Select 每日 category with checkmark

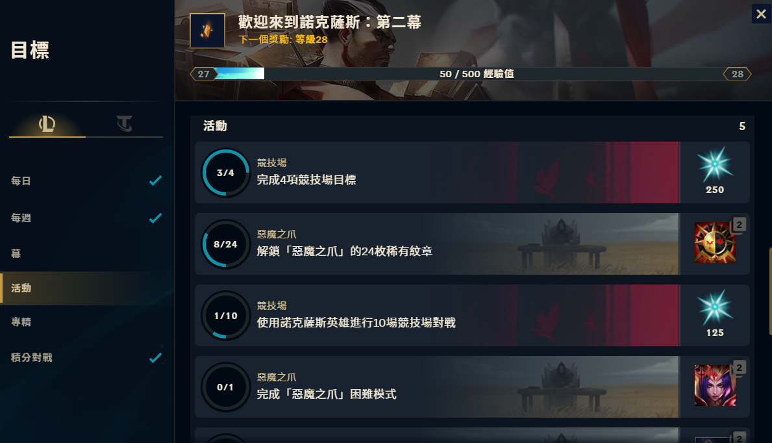coord(86,181)
